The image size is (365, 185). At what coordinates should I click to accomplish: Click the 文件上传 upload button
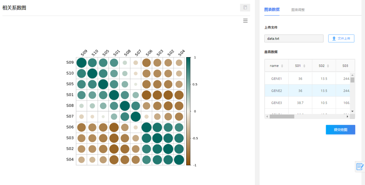[341, 38]
